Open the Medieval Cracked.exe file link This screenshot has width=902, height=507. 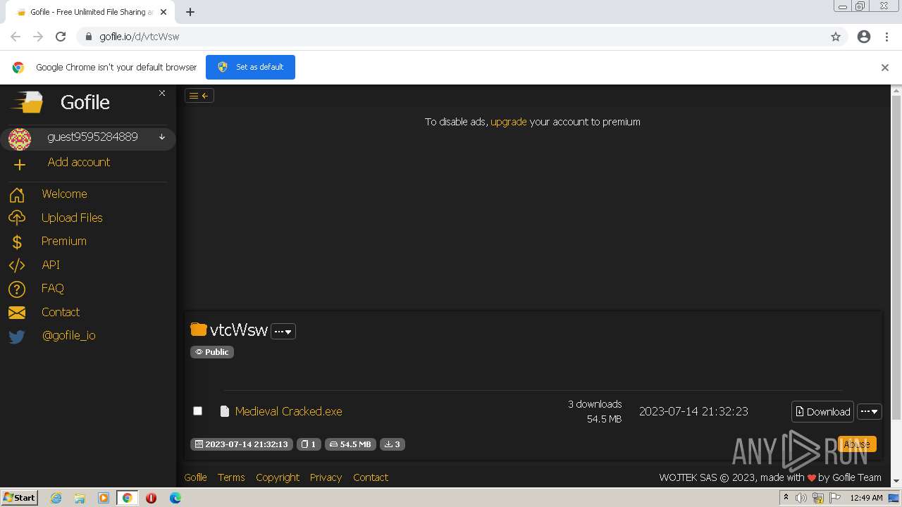tap(289, 411)
